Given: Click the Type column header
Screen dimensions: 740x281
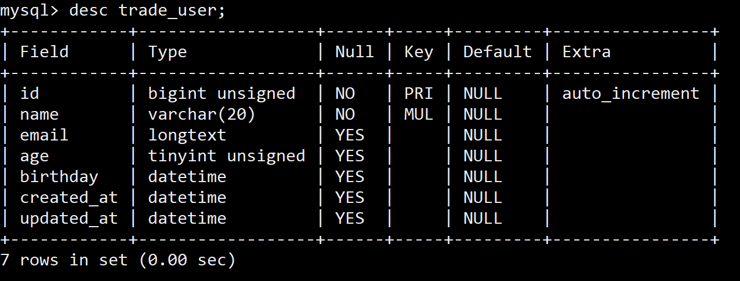Looking at the screenshot, I should pos(168,52).
